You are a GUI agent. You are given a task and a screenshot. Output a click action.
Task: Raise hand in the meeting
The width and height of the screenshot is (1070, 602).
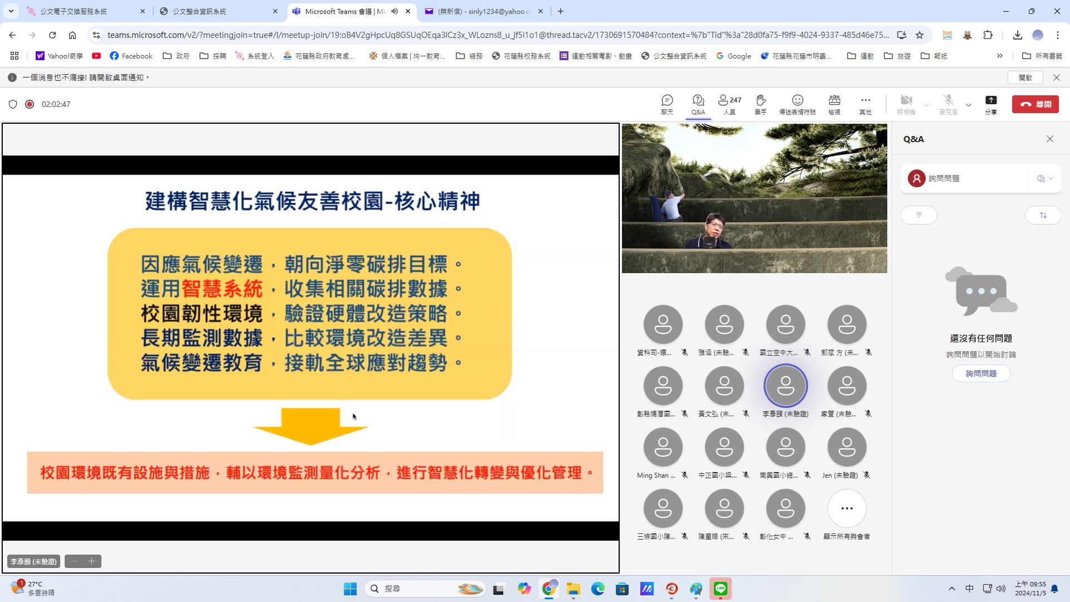point(761,104)
